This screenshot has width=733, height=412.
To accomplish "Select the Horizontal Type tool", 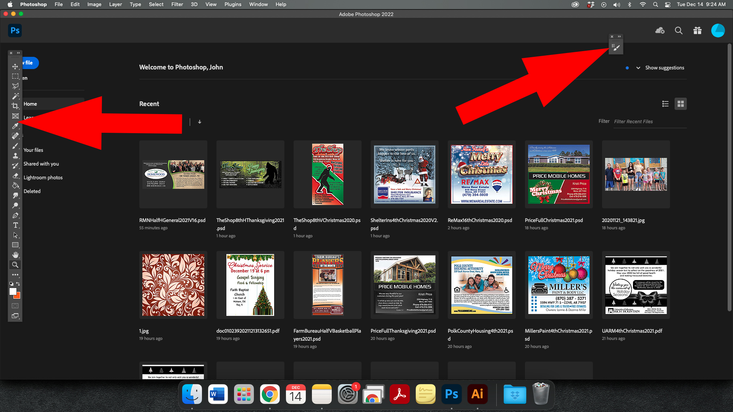I will tap(15, 225).
